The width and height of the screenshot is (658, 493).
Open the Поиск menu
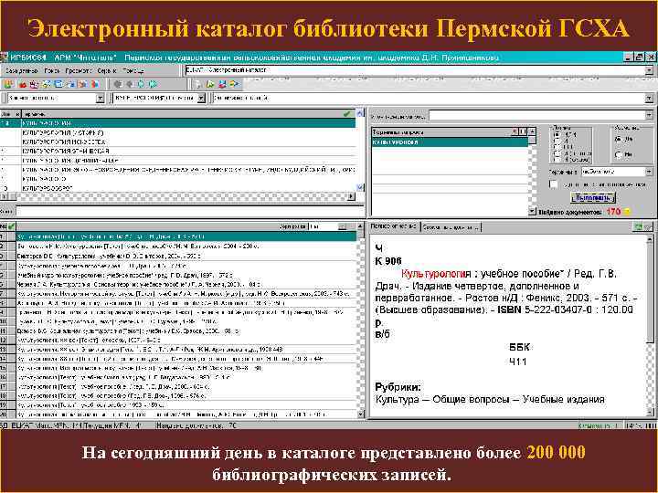point(51,71)
